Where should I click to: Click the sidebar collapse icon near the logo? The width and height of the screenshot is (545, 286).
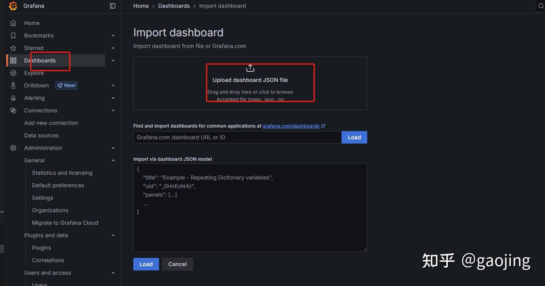pos(112,6)
